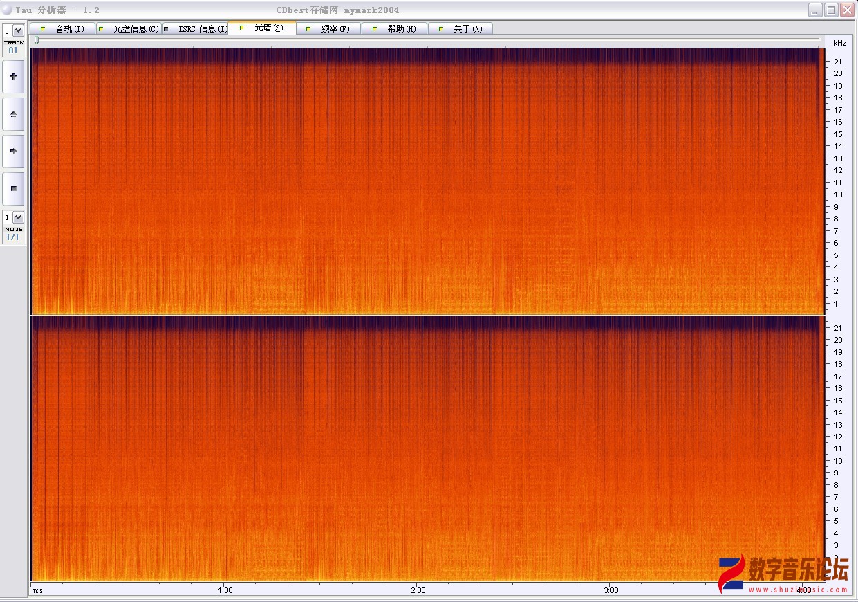Open the 帮助(H) help tab
Image resolution: width=858 pixels, height=602 pixels.
(395, 28)
